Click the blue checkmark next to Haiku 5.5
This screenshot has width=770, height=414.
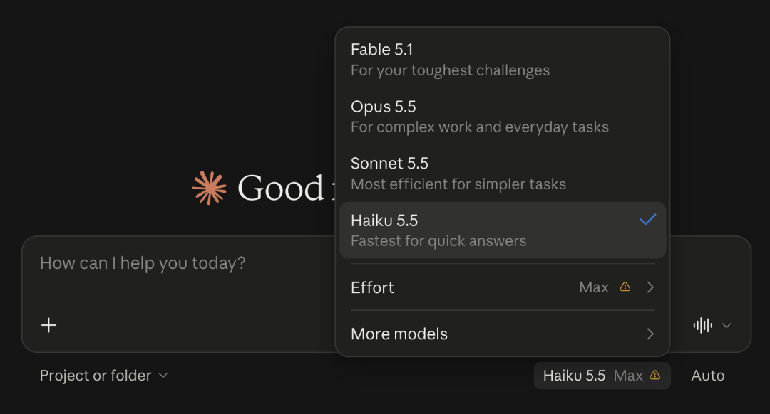coord(647,220)
